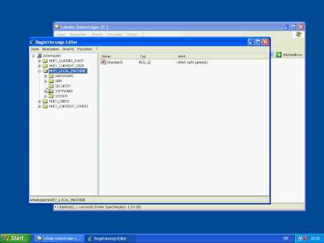Click the Registrierungs-Editor title bar icon

pos(32,43)
